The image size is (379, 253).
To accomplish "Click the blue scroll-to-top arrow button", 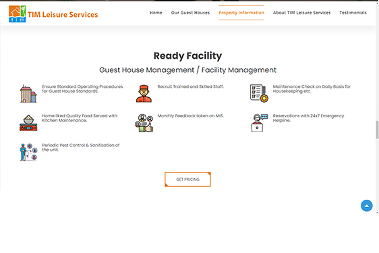I will coord(367,206).
